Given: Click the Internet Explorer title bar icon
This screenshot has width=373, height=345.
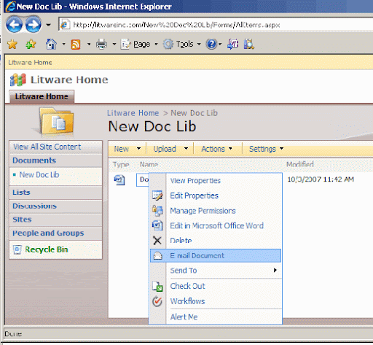Looking at the screenshot, I should coord(10,7).
